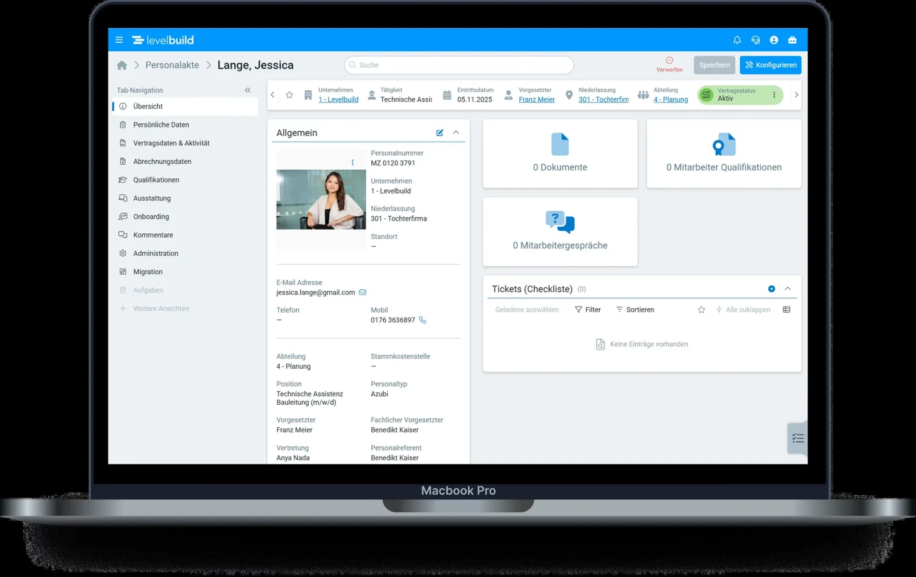Open the tickets Filter

pos(588,310)
